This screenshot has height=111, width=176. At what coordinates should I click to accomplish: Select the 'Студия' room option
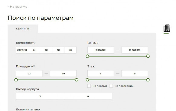pyautogui.click(x=22, y=50)
